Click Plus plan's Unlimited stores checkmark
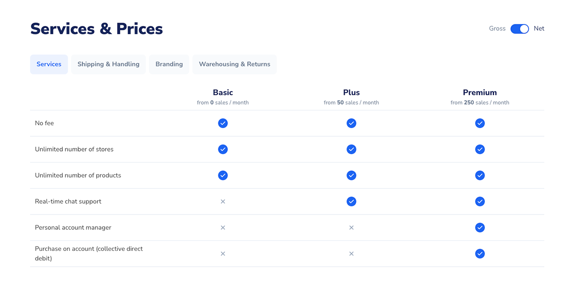This screenshot has width=576, height=297. tap(351, 149)
